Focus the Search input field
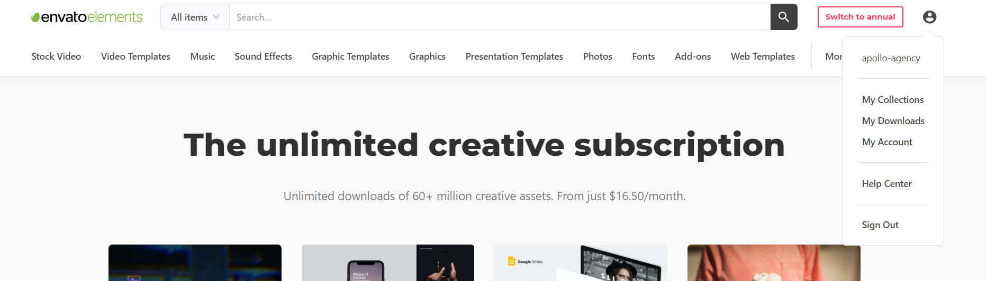 (x=500, y=17)
